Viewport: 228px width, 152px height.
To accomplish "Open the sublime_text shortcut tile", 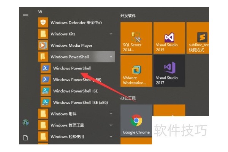I will (198, 38).
